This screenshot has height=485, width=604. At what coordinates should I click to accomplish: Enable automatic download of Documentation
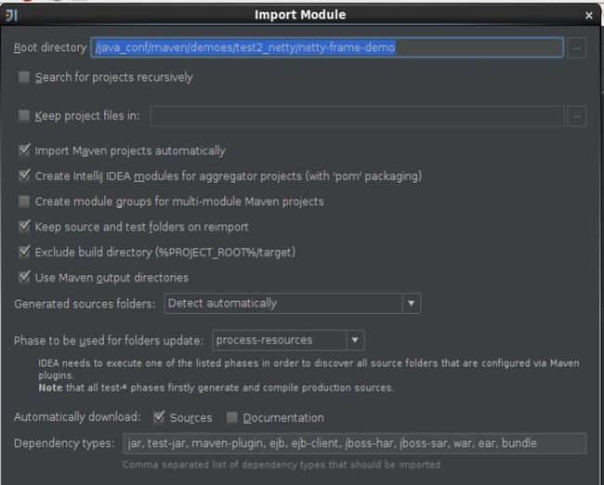pos(232,417)
